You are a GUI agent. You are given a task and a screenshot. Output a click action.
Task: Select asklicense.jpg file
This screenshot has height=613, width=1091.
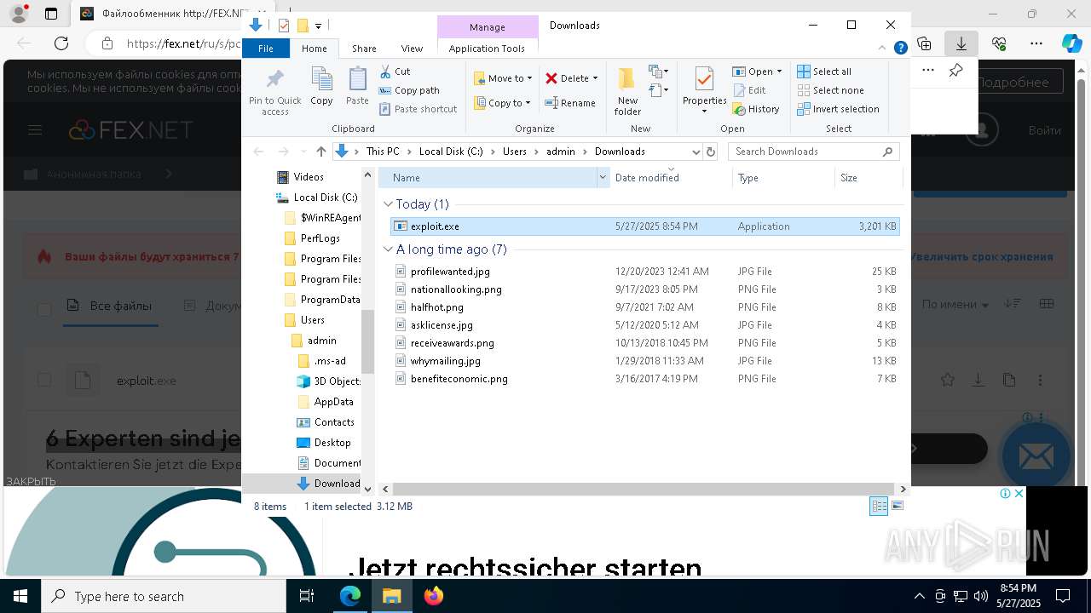(x=644, y=325)
